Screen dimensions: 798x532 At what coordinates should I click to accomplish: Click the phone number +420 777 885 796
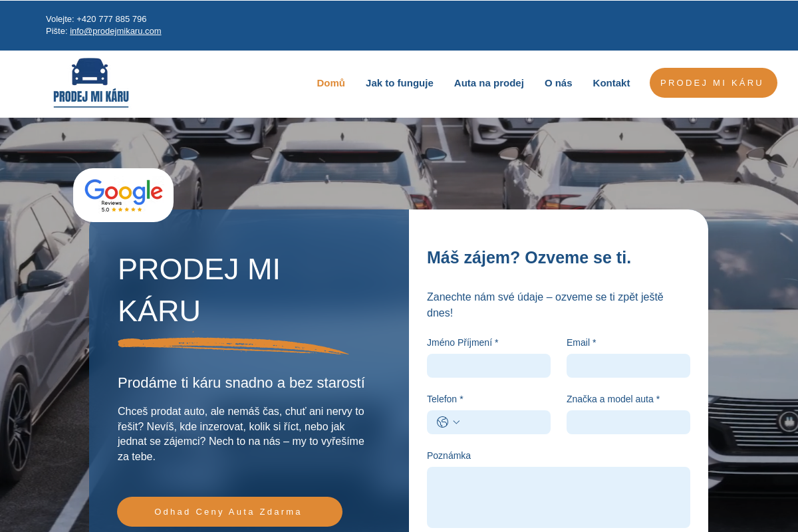click(112, 19)
